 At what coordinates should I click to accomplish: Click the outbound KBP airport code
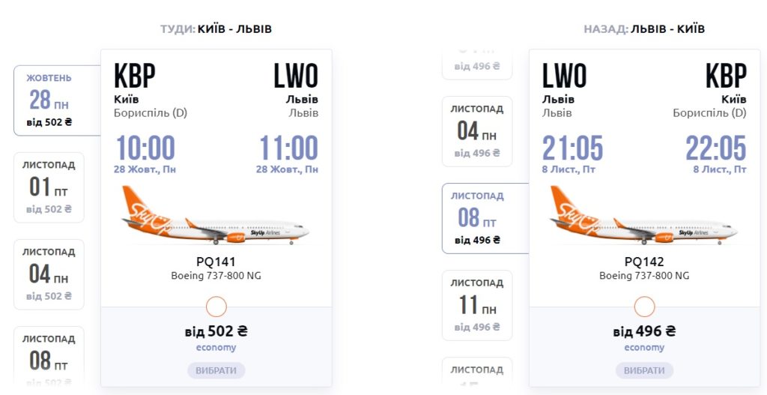click(x=135, y=76)
